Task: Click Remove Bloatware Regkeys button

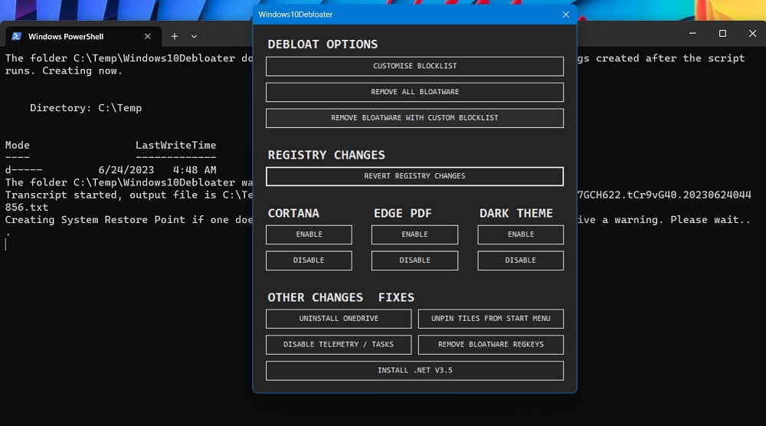Action: tap(490, 345)
